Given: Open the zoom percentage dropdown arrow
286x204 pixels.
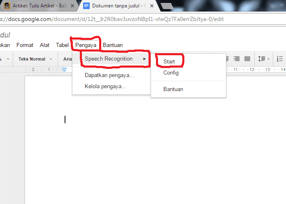Looking at the screenshot, I should pos(8,59).
